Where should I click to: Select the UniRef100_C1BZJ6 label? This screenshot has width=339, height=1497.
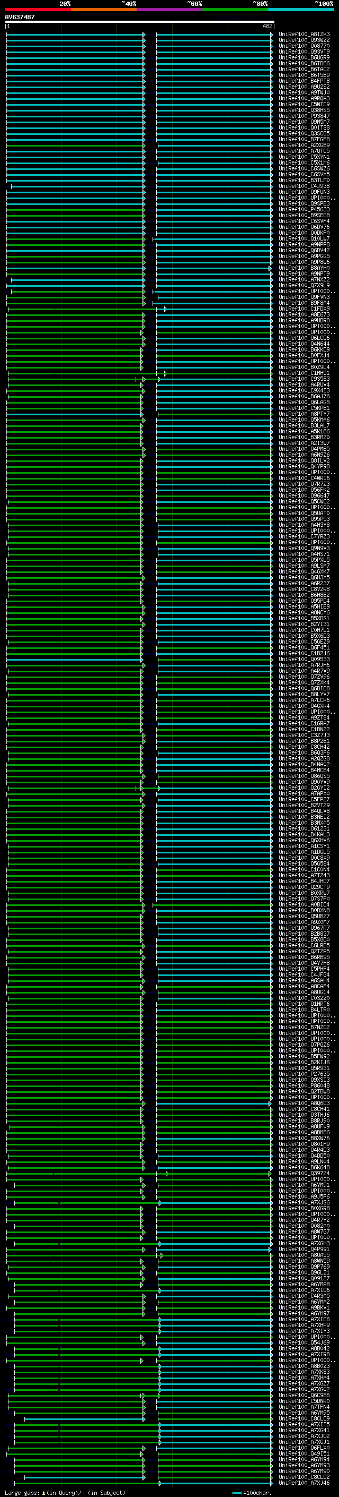(304, 653)
